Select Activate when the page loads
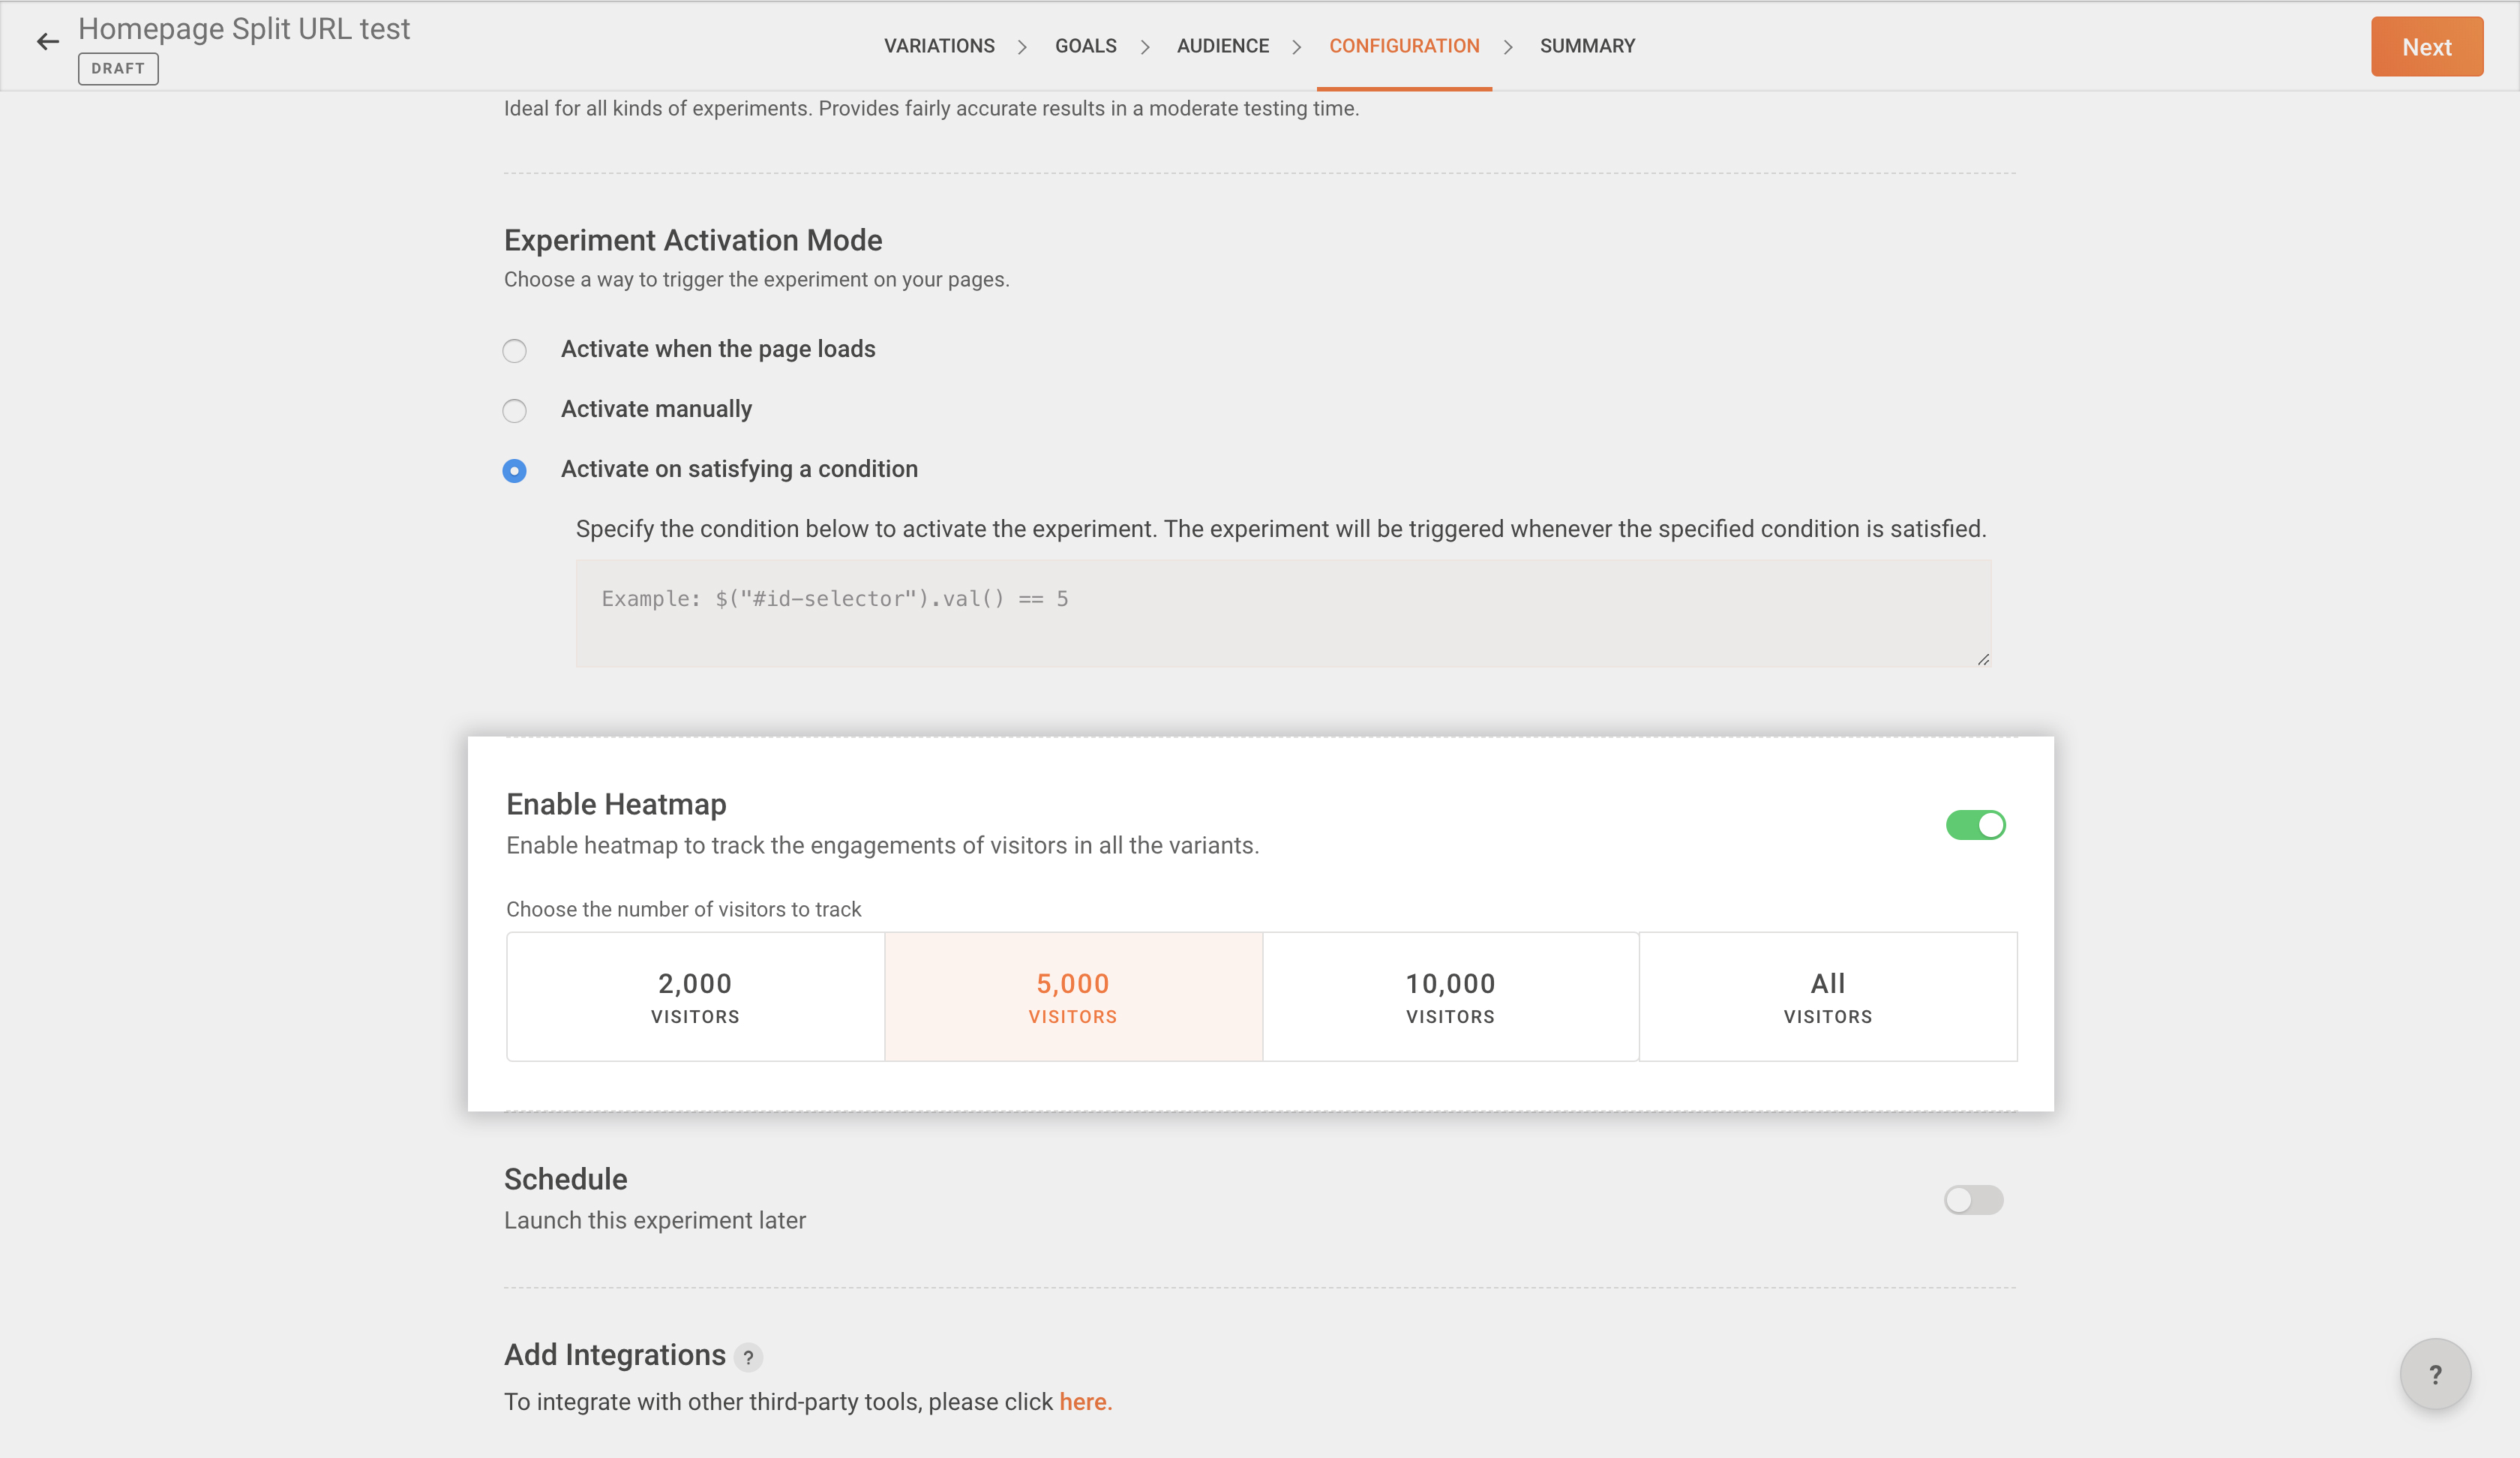Viewport: 2520px width, 1458px height. click(x=514, y=351)
